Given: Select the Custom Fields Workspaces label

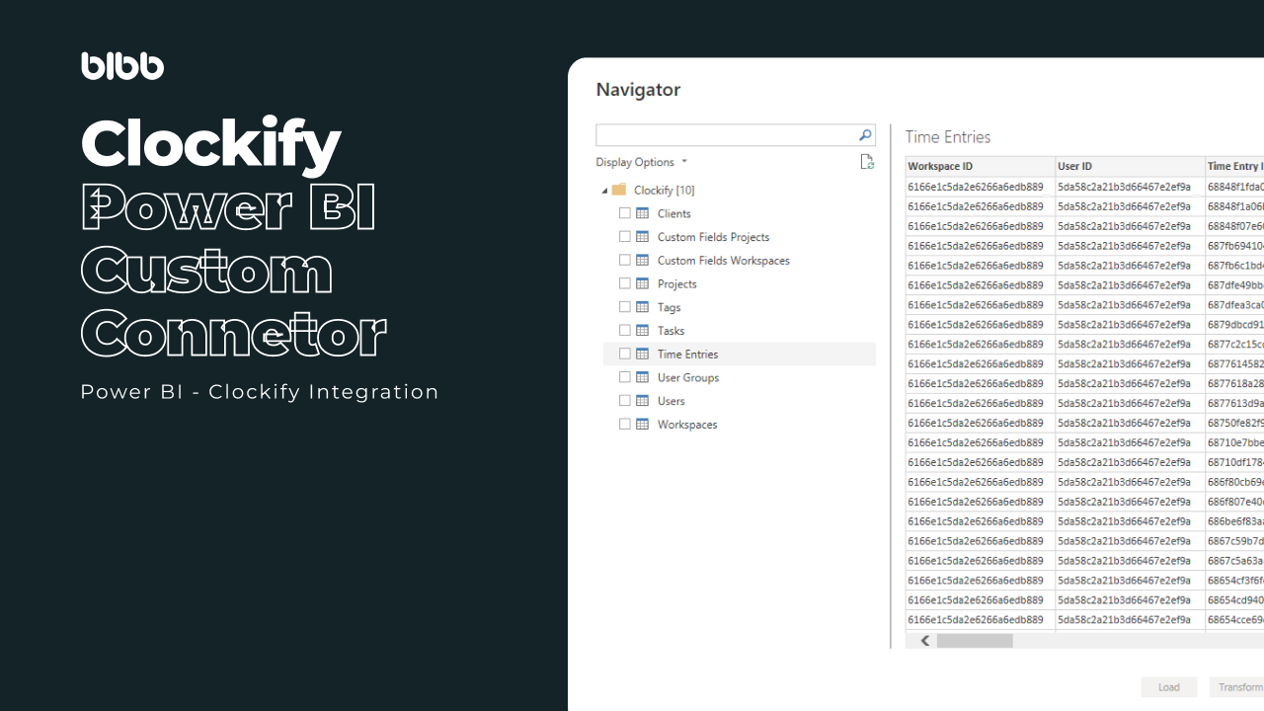Looking at the screenshot, I should point(724,261).
